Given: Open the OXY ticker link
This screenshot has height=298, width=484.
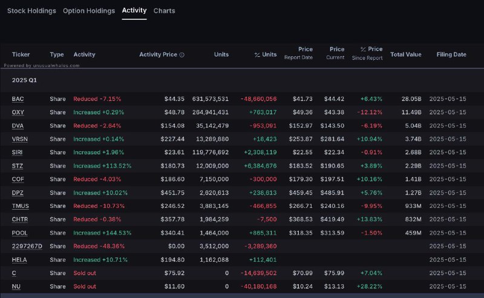Looking at the screenshot, I should (x=18, y=112).
